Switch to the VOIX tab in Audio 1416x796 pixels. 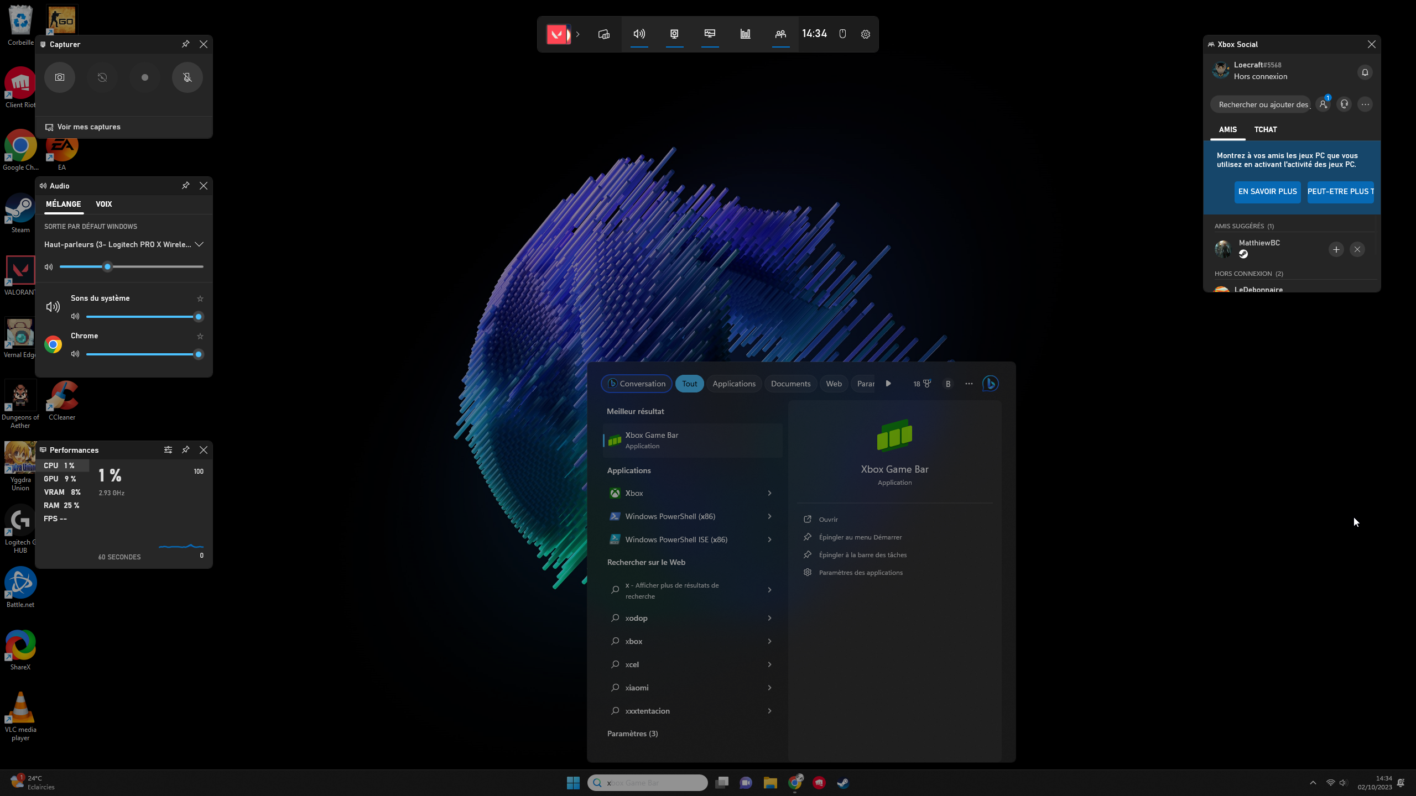tap(104, 205)
